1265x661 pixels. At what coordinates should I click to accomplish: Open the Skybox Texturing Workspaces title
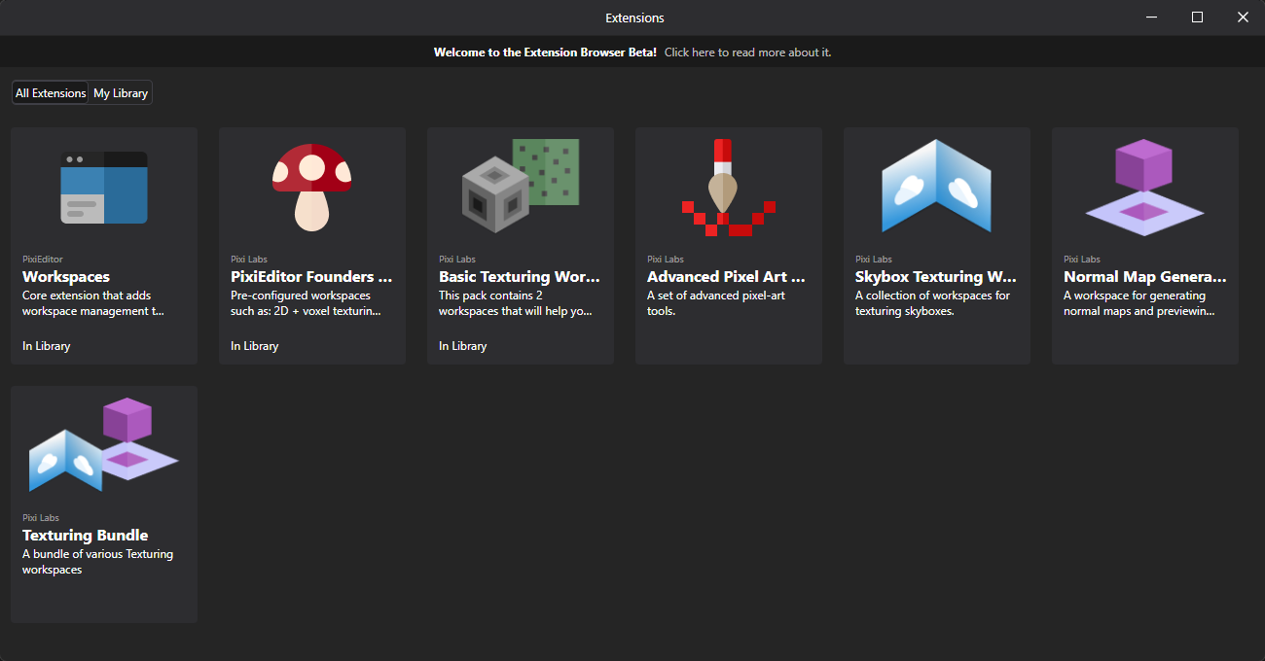935,277
